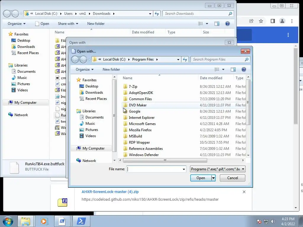Open the AdoptOpenJDK folder
This screenshot has height=227, width=303.
(x=141, y=93)
